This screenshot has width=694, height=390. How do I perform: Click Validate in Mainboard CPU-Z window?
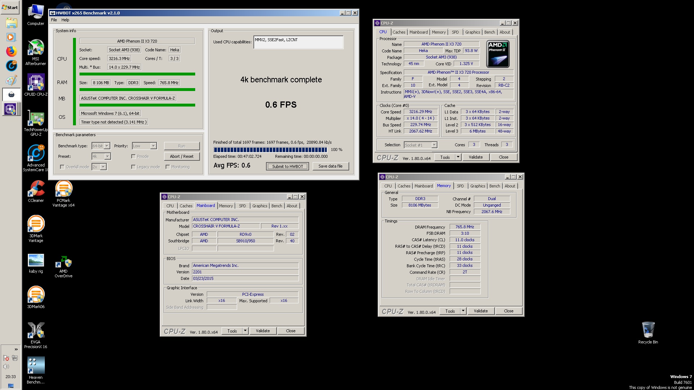point(263,331)
